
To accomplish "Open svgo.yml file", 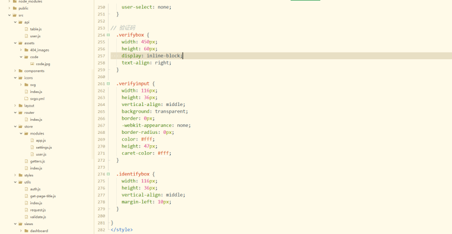I will tap(37, 99).
